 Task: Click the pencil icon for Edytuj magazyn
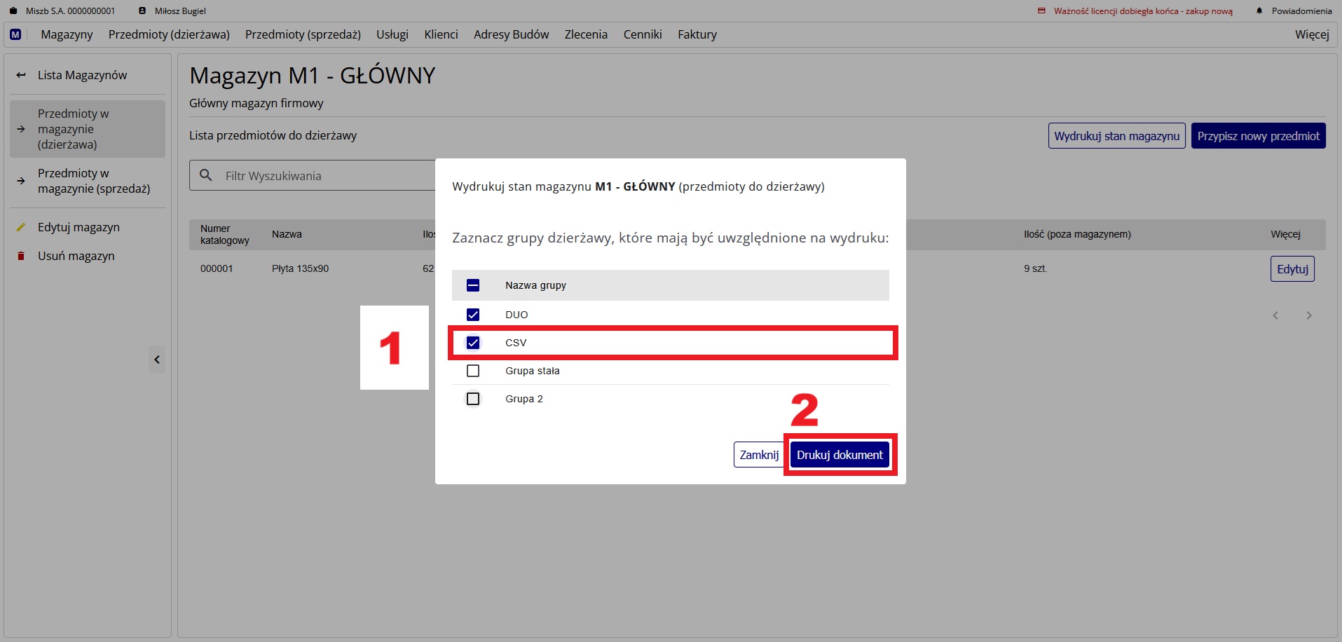coord(21,227)
